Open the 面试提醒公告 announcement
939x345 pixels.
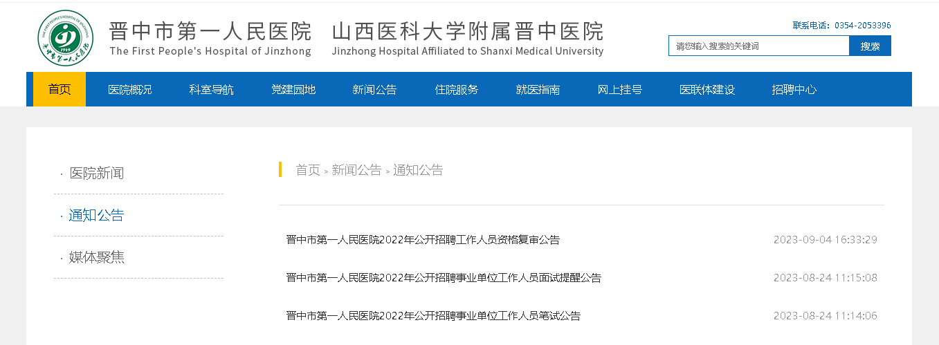coord(444,278)
